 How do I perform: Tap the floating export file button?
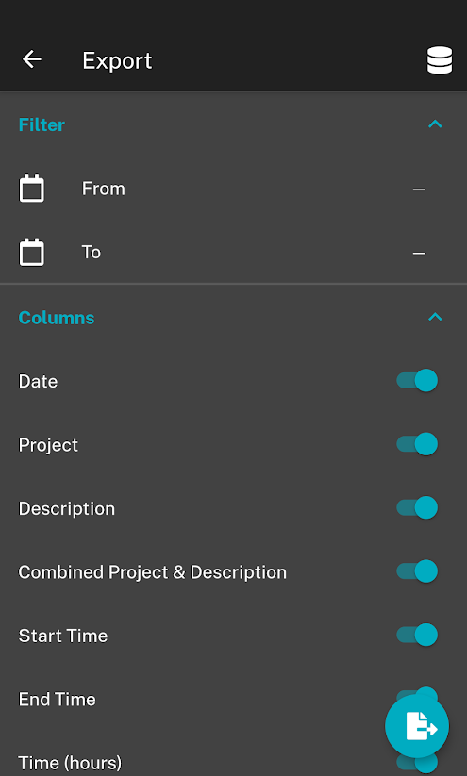tap(417, 726)
